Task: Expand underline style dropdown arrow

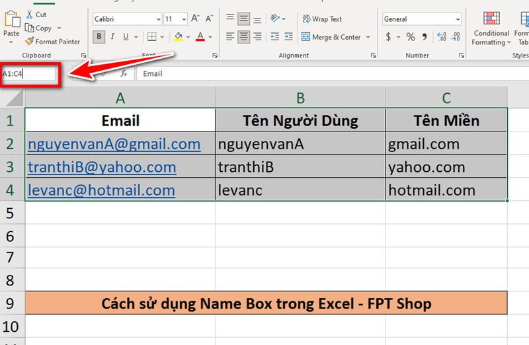Action: [x=136, y=37]
